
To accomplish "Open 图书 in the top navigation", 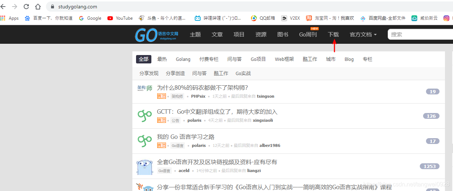I will (283, 34).
